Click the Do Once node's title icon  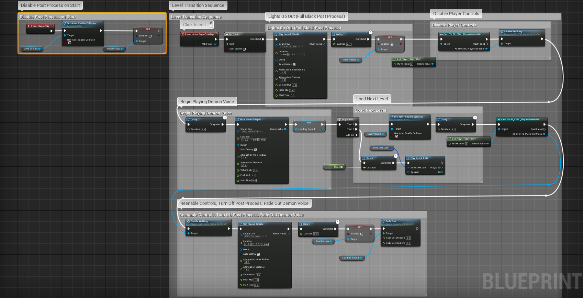227,34
